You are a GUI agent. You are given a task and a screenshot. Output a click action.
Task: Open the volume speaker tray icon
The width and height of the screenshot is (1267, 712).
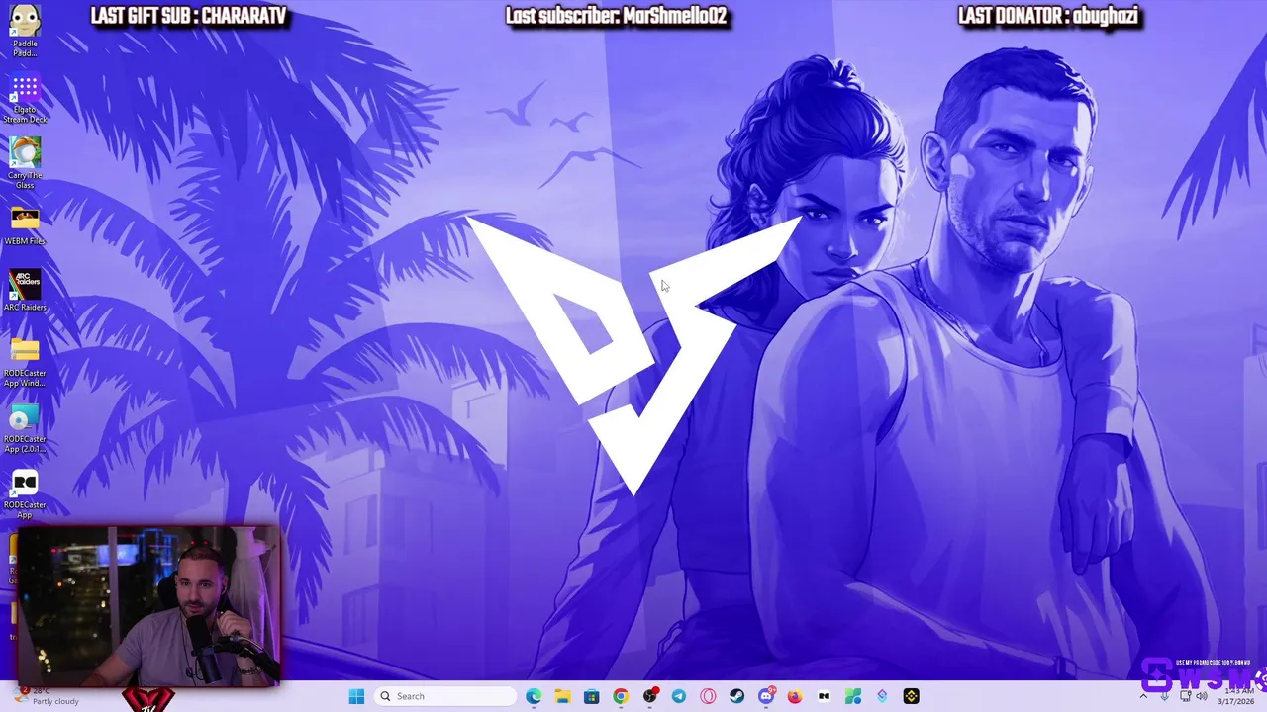[x=1202, y=696]
